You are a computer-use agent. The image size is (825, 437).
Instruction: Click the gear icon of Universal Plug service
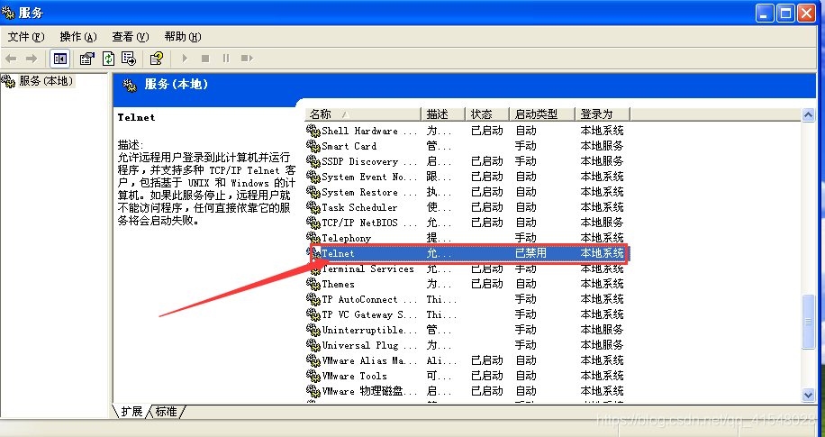click(313, 345)
